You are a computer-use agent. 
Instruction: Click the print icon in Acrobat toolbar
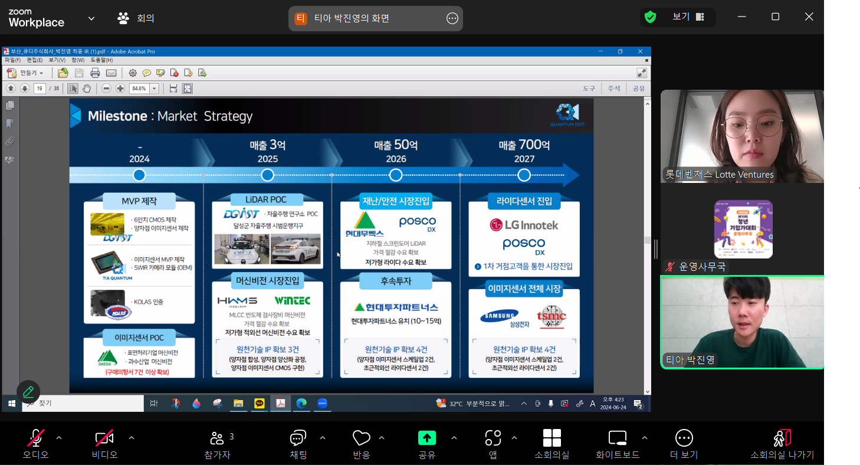click(x=95, y=73)
